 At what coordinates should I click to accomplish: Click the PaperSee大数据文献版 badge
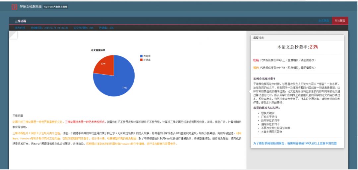[56, 7]
